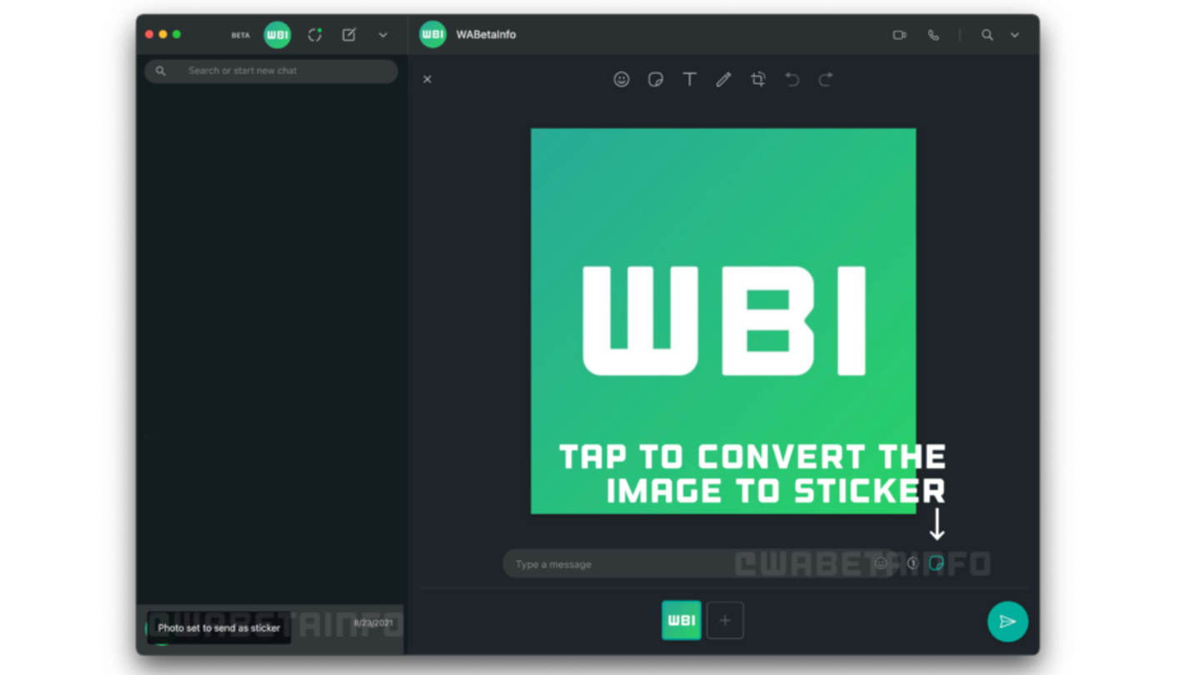Toggle convert image to sticker

937,564
